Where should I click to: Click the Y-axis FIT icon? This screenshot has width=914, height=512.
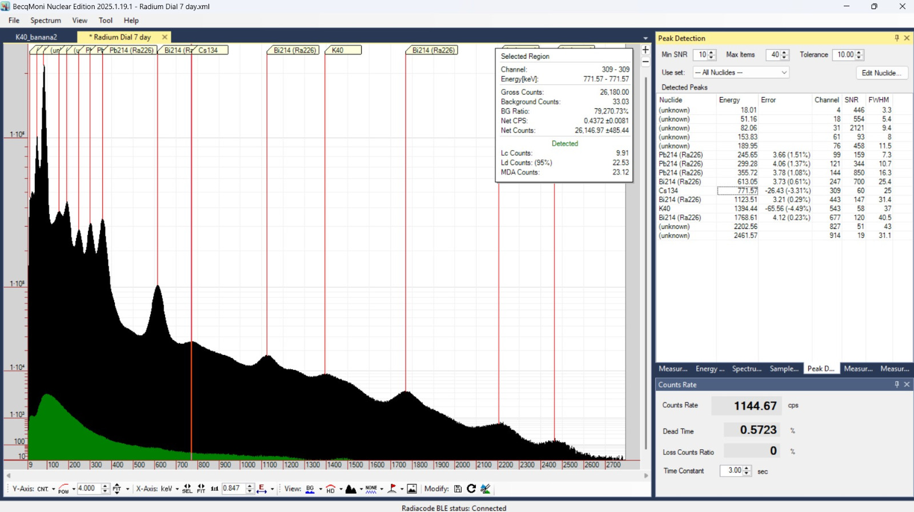[x=117, y=489]
